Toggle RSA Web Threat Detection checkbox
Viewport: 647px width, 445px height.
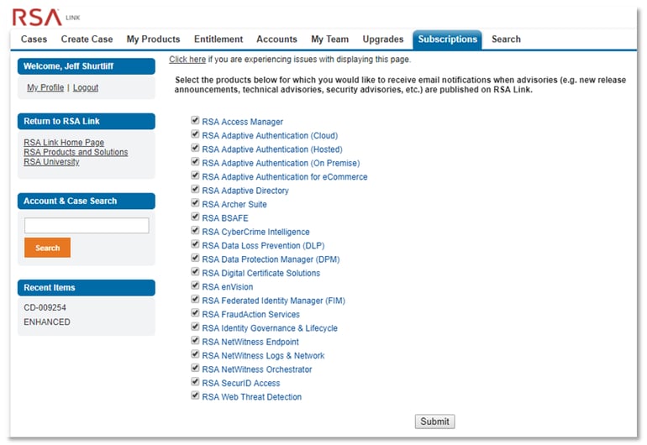tap(195, 395)
